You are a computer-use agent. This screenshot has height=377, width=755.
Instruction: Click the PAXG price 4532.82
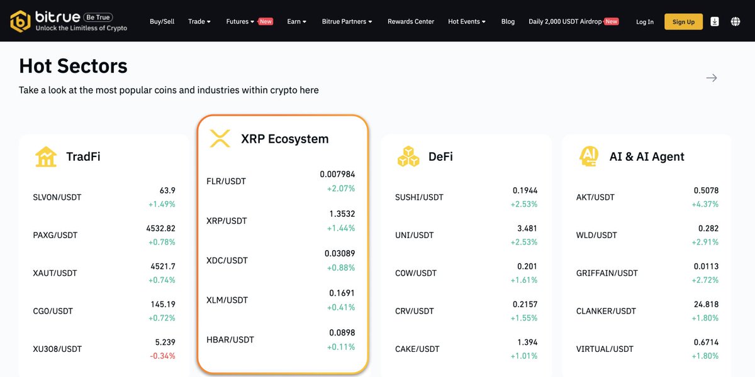pos(160,228)
